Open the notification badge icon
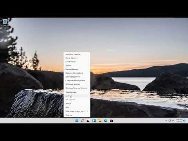This screenshot has width=188, height=141. [x=184, y=121]
